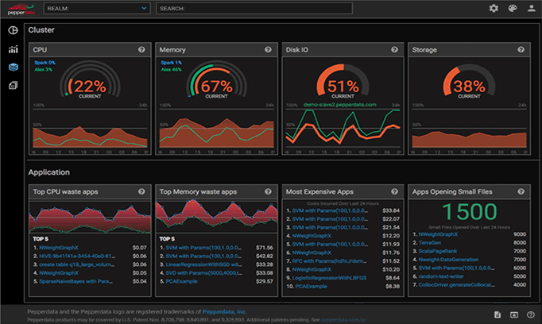
Task: Click the footer help question mark icon
Action: pyautogui.click(x=530, y=314)
